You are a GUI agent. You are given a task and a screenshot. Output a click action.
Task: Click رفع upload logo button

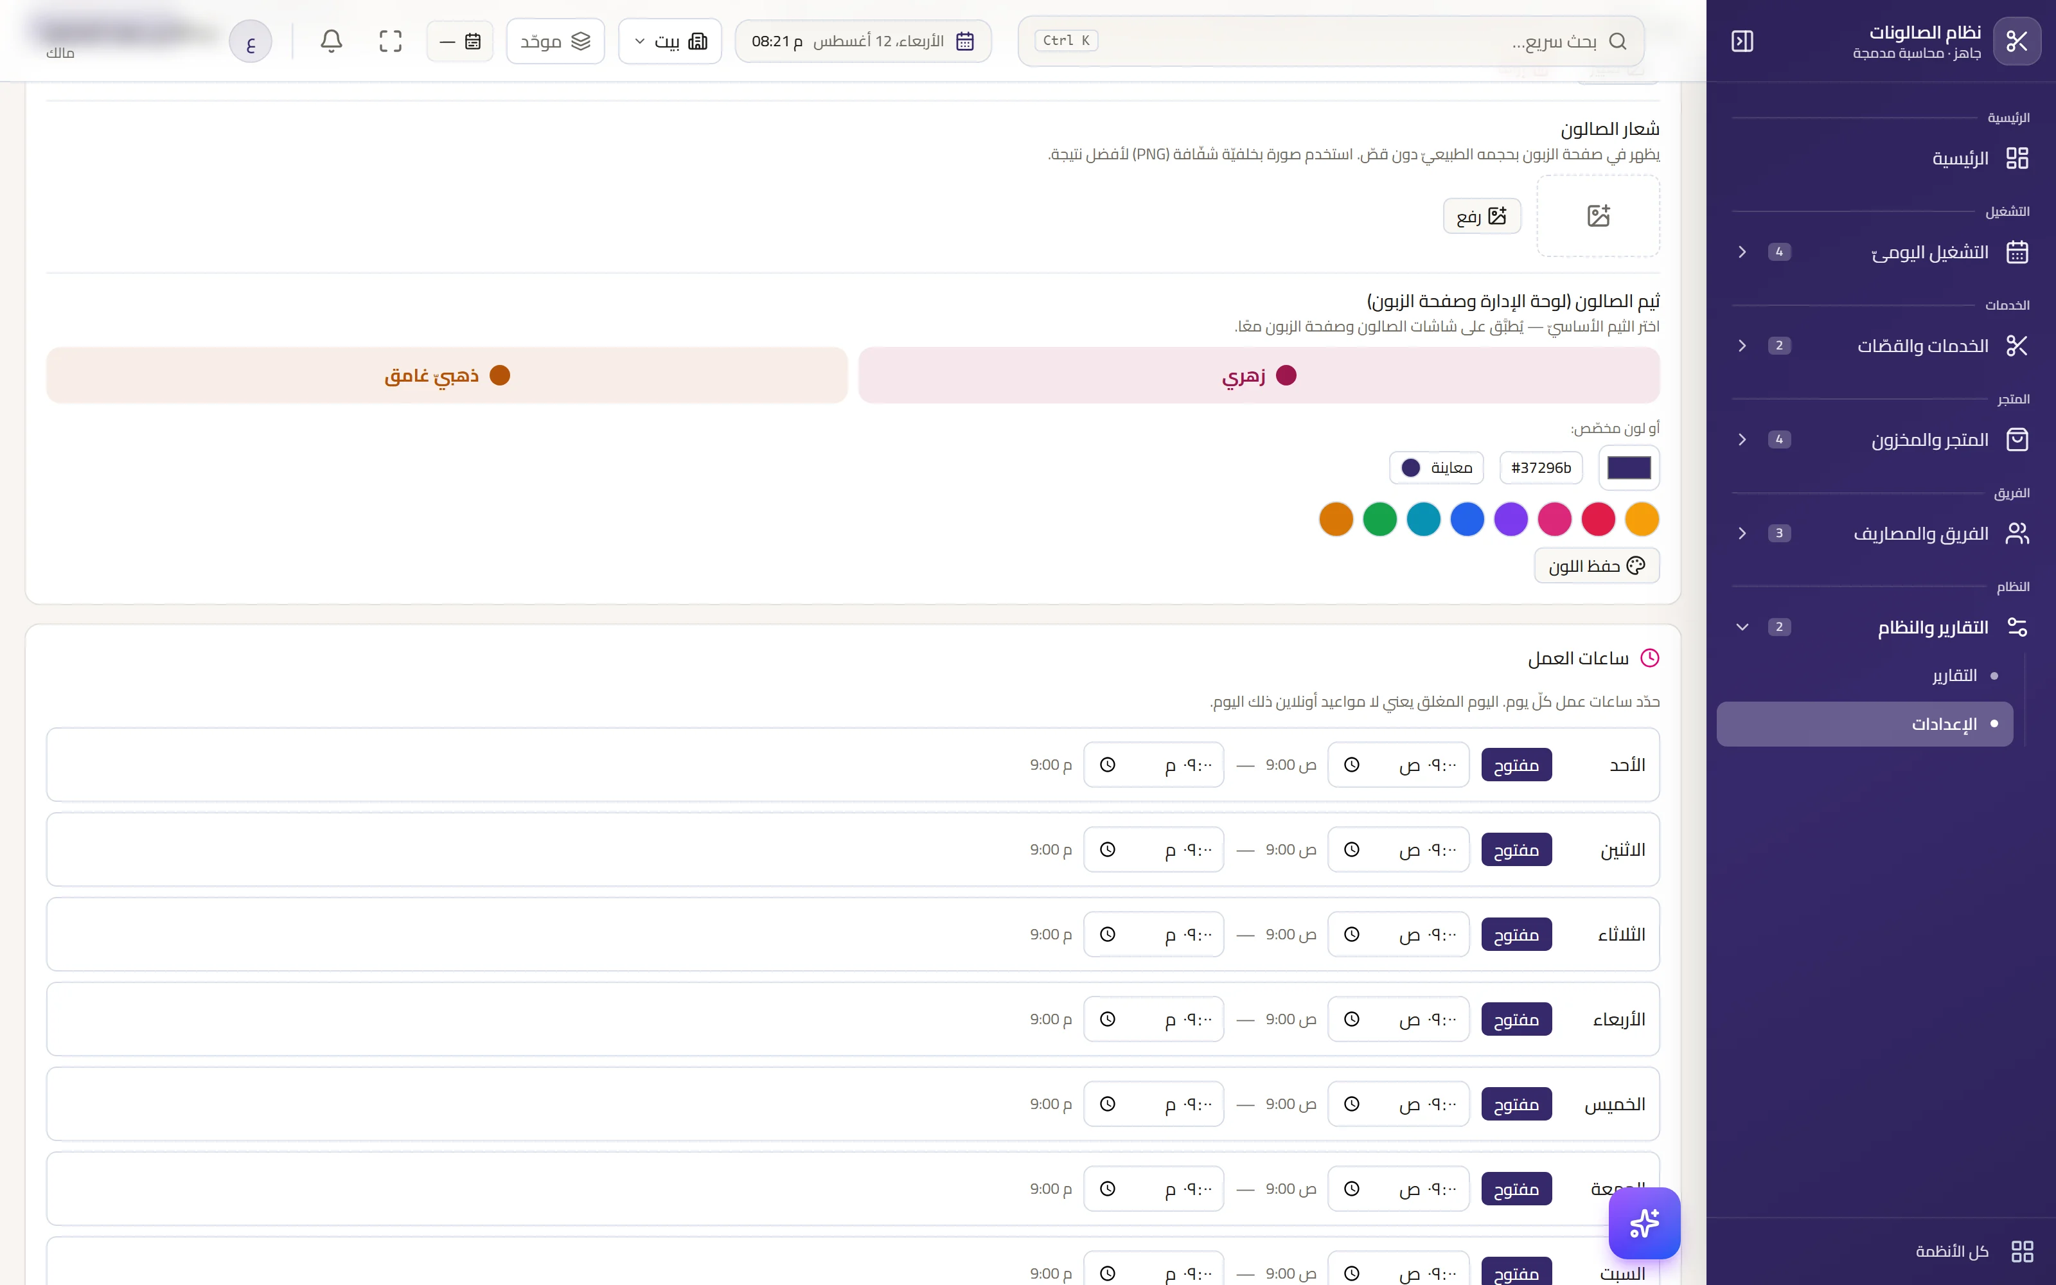tap(1482, 216)
